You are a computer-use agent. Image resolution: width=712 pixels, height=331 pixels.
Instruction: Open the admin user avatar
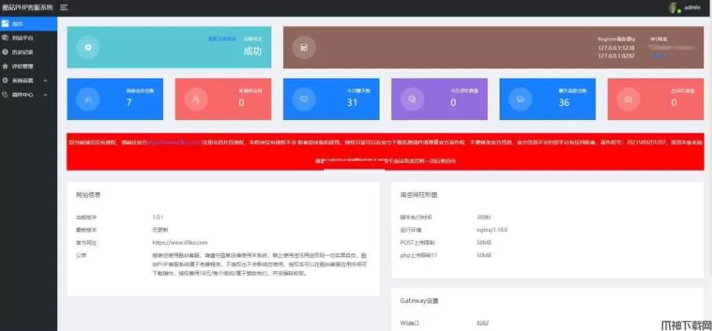pyautogui.click(x=675, y=8)
